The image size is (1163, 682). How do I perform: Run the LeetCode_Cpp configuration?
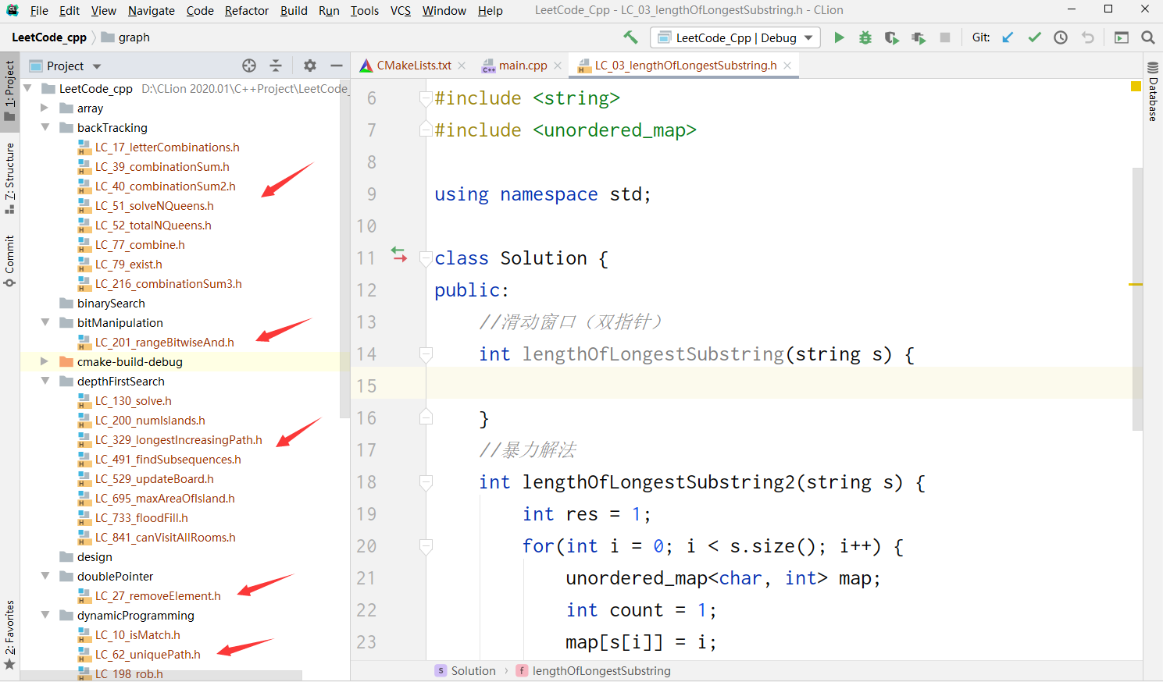click(839, 37)
